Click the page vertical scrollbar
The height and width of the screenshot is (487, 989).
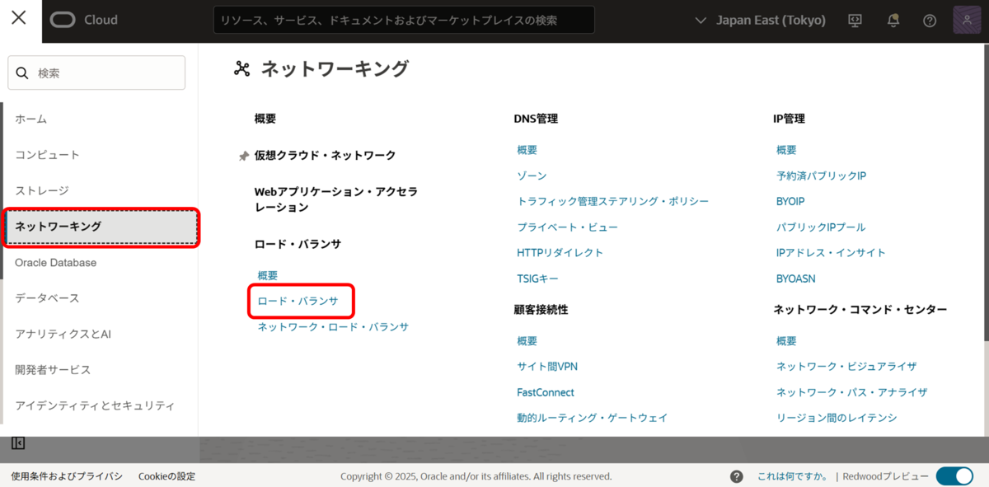[986, 192]
